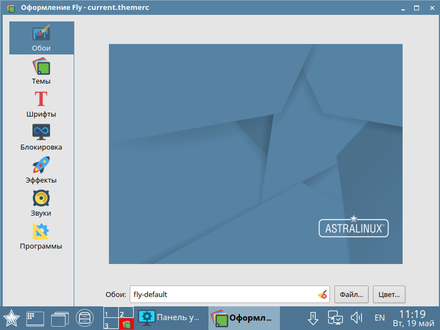Viewport: 440px width, 330px height.
Task: Switch to virtual desktop 2
Action: point(126,312)
